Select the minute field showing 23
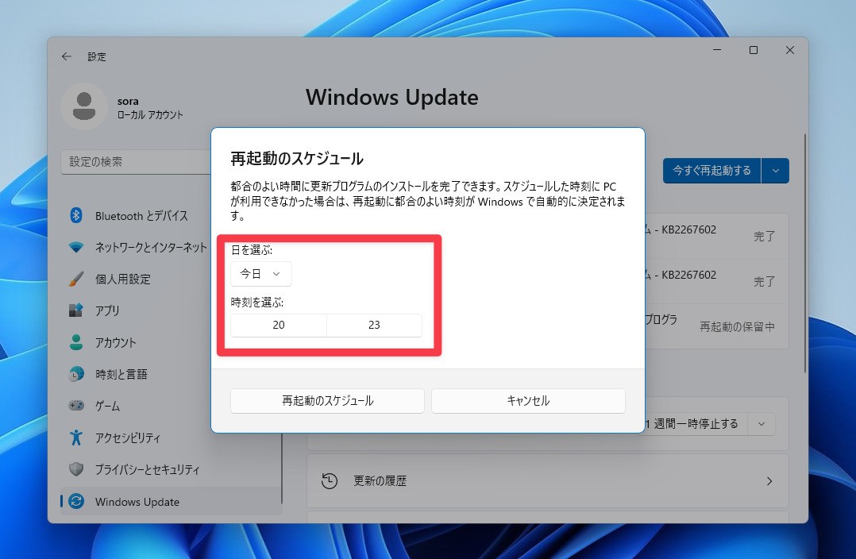The width and height of the screenshot is (856, 559). [x=374, y=325]
